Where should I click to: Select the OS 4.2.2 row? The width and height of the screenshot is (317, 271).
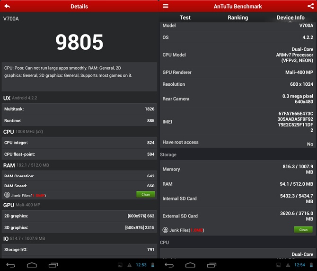click(238, 37)
